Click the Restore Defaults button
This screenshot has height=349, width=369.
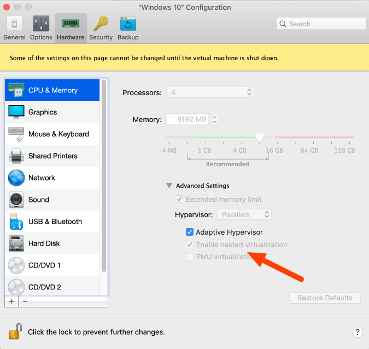tap(325, 298)
